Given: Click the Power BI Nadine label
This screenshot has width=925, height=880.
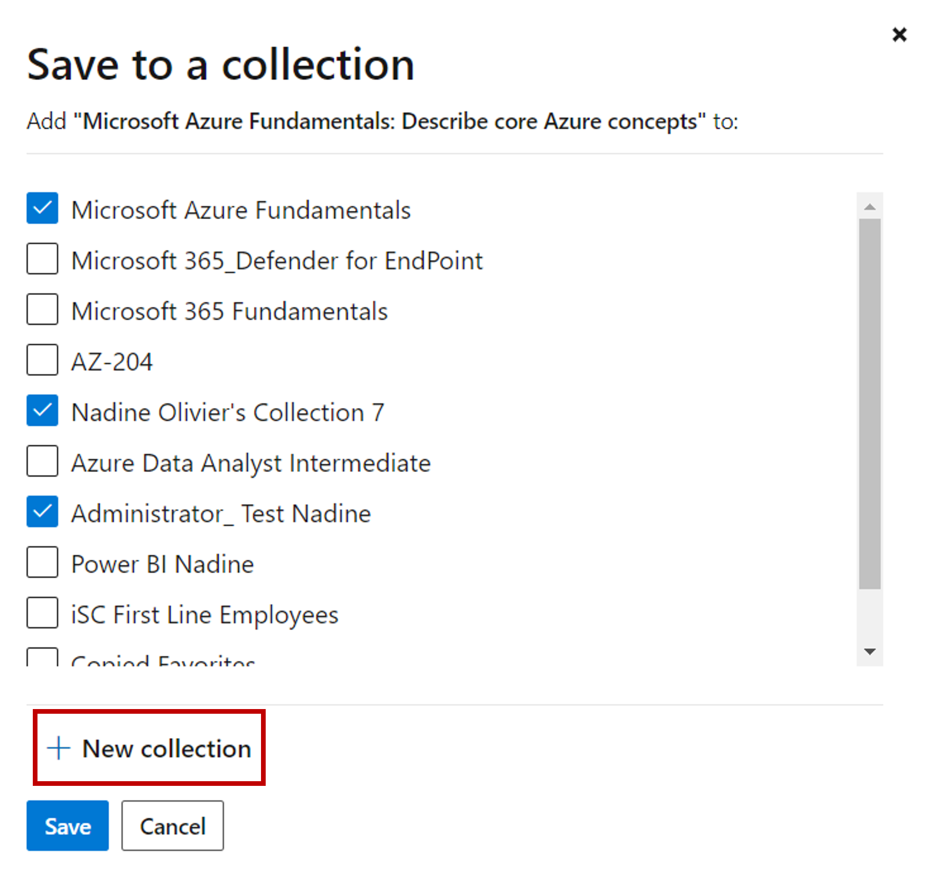Looking at the screenshot, I should [163, 564].
